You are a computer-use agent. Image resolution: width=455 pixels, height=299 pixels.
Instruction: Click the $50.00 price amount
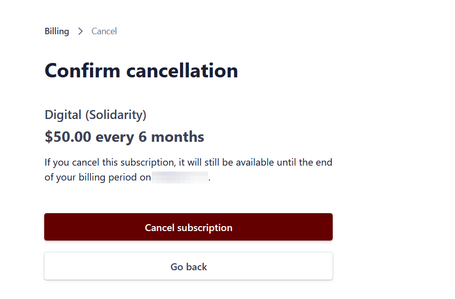point(68,137)
